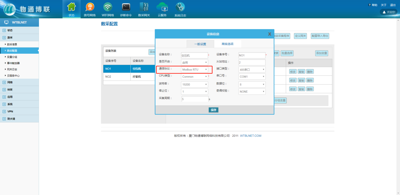The height and width of the screenshot is (195, 400).
Task: Click the 保存 save button
Action: tap(214, 110)
